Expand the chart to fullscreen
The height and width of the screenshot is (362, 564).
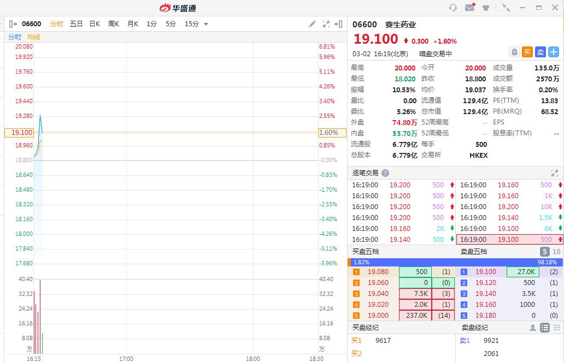(326, 24)
